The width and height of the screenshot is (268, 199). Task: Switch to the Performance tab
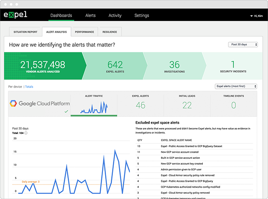tap(84, 32)
